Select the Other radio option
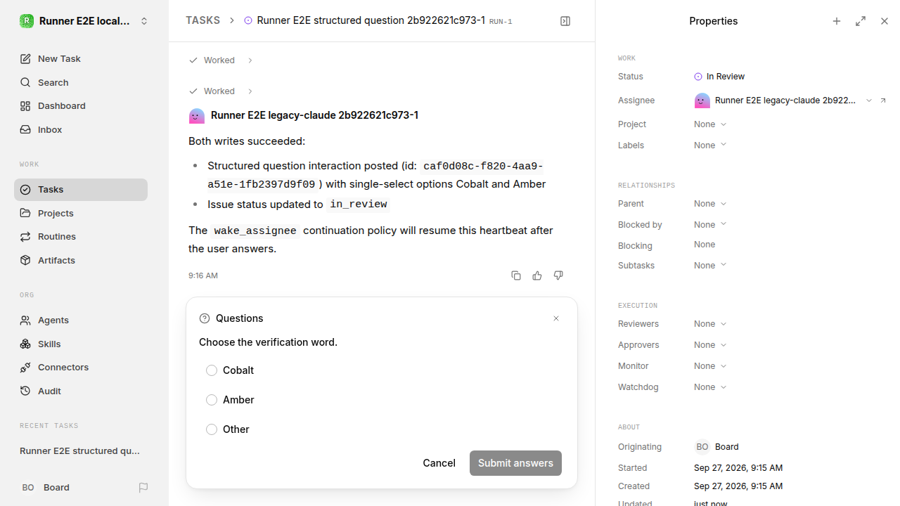This screenshot has height=506, width=900. pyautogui.click(x=212, y=429)
